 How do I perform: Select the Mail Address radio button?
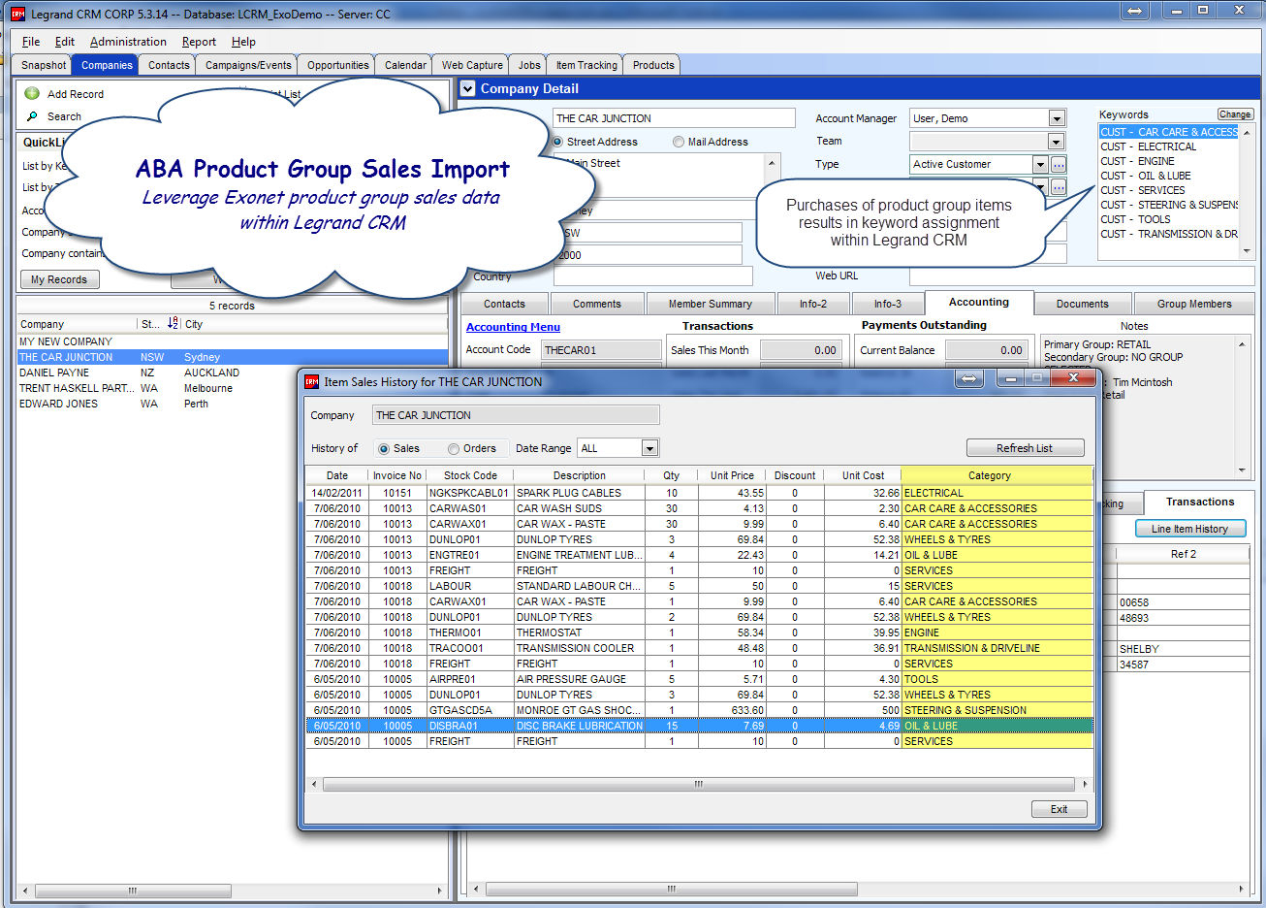click(679, 142)
